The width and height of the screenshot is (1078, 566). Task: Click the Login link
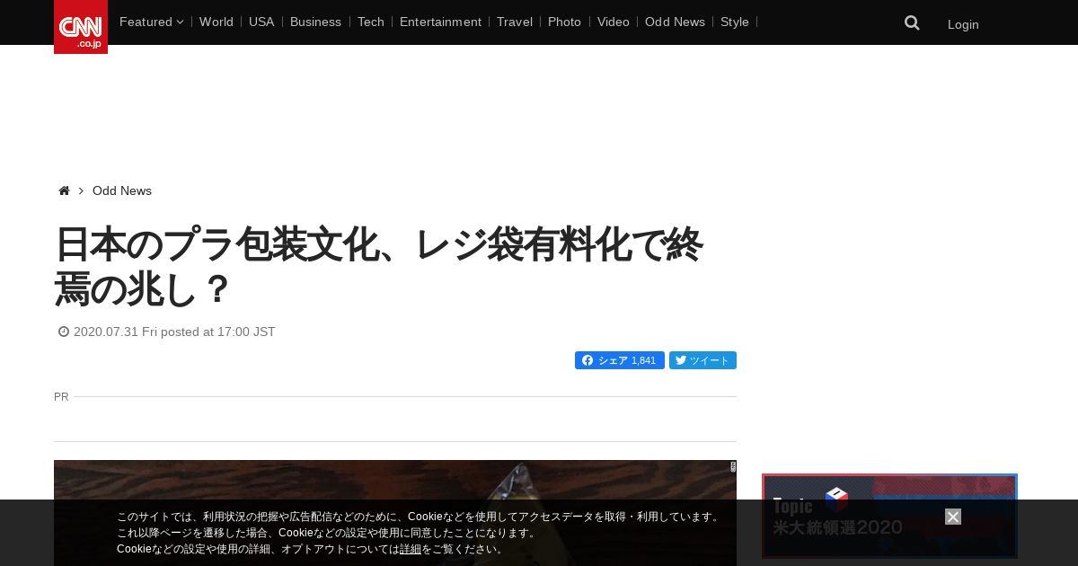pos(963,24)
